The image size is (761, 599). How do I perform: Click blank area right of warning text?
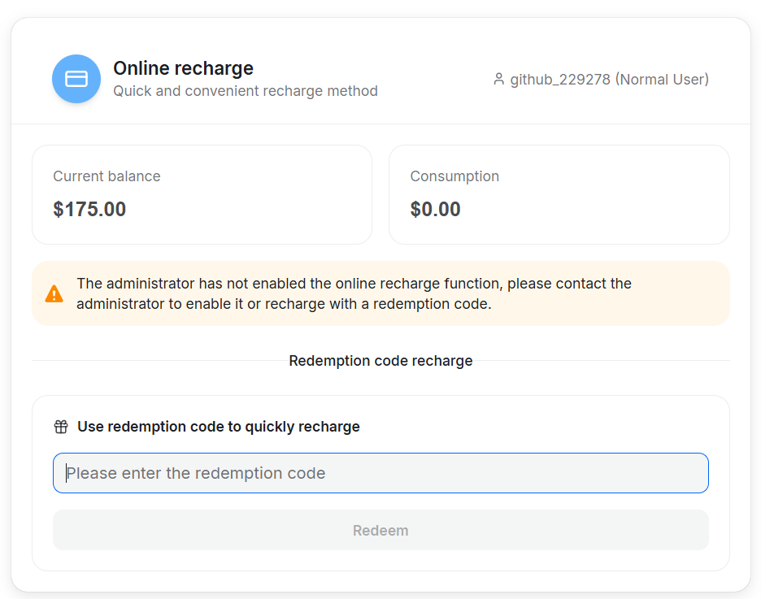coord(680,294)
